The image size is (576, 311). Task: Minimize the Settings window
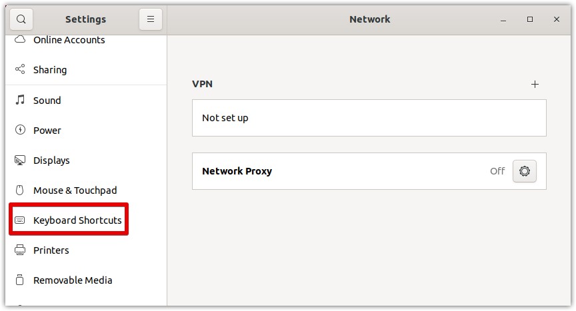pos(503,19)
